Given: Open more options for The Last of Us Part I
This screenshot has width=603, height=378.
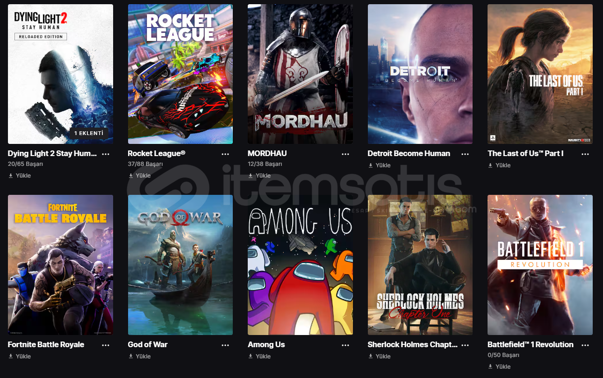Looking at the screenshot, I should click(585, 154).
